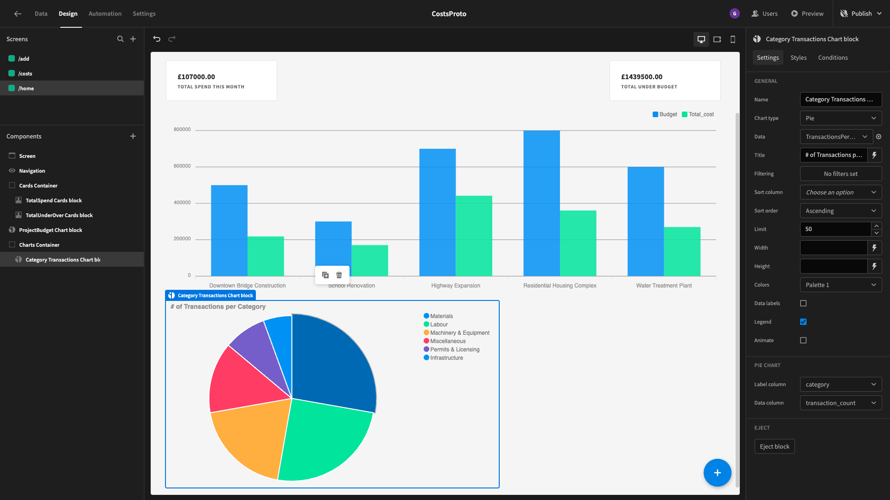Uncheck the Legend checkbox
The height and width of the screenshot is (500, 890).
point(803,322)
